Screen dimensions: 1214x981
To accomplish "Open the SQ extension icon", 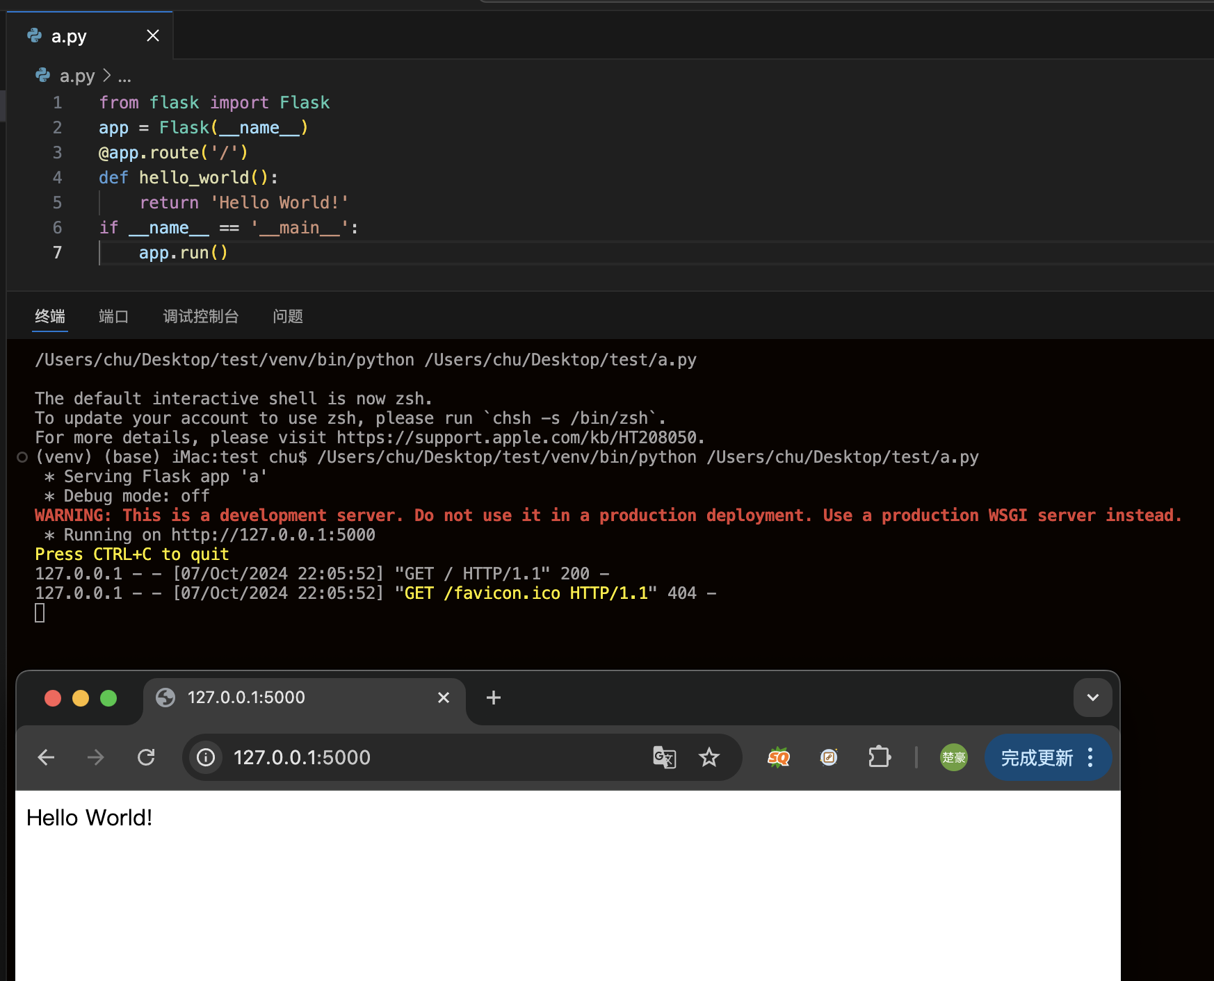I will 779,757.
